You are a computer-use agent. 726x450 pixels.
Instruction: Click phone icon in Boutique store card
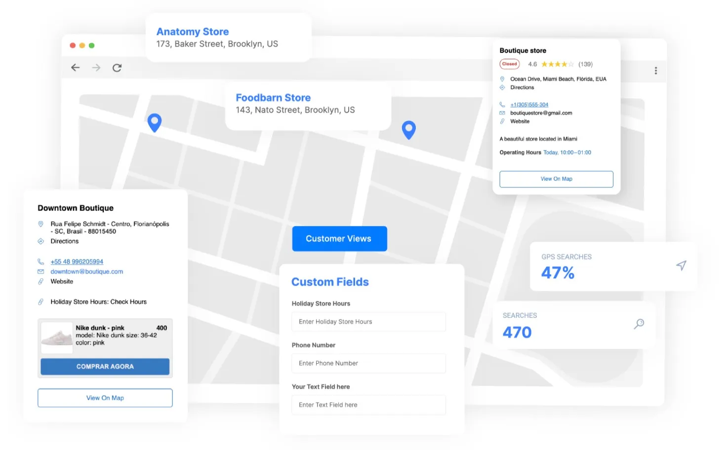(x=502, y=105)
